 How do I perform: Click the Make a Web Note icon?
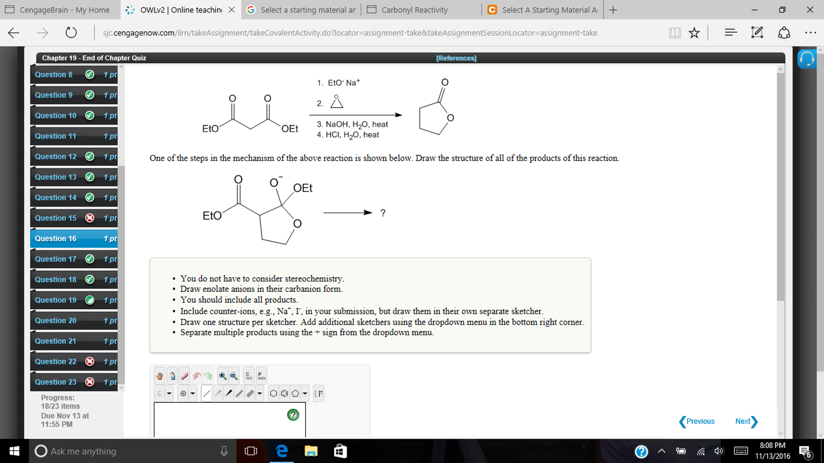pos(757,33)
